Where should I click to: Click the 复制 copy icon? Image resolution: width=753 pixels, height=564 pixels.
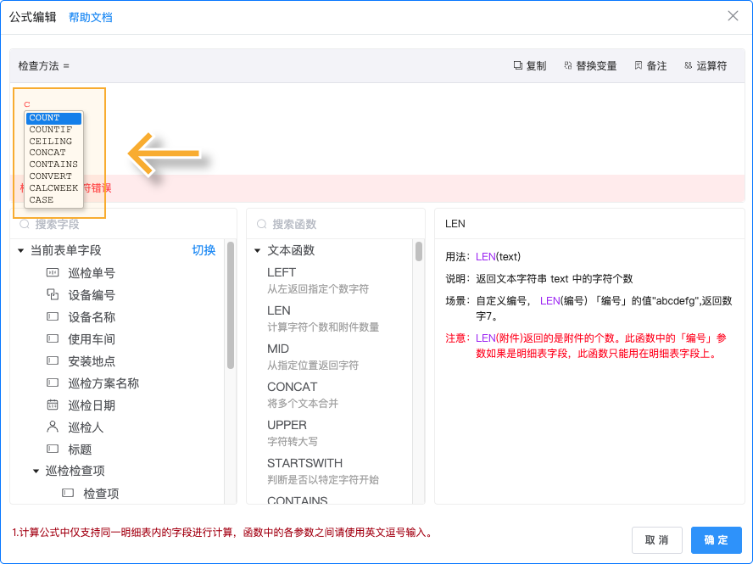(517, 65)
